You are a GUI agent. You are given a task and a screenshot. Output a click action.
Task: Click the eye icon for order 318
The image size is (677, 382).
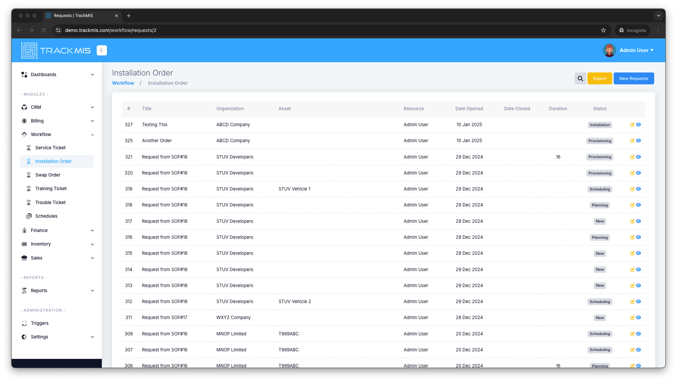[x=639, y=205]
